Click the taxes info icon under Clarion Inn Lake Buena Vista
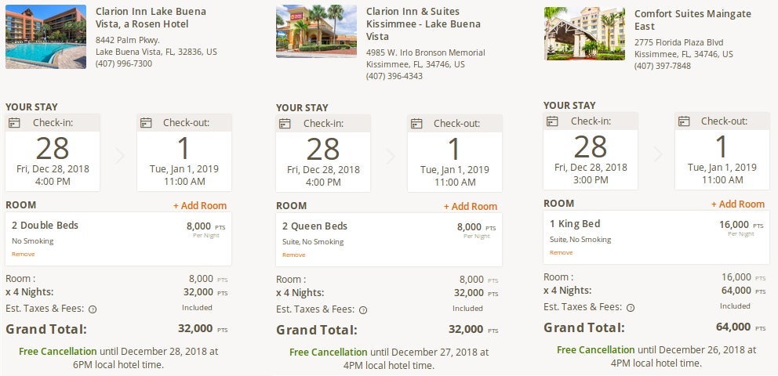This screenshot has height=376, width=778. (x=93, y=309)
